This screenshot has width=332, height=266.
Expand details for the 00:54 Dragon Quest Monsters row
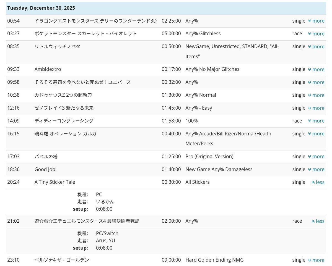[x=316, y=21]
